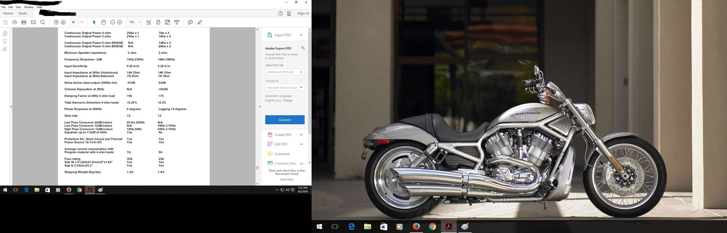Click the email envelope icon in the toolbar

[x=33, y=22]
